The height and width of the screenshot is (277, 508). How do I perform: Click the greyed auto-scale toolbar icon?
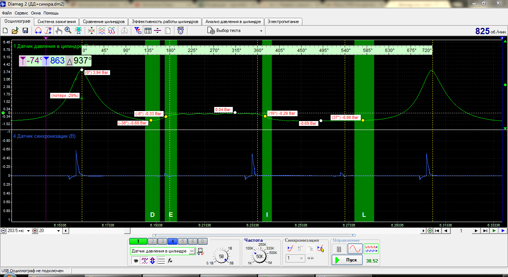point(125,31)
